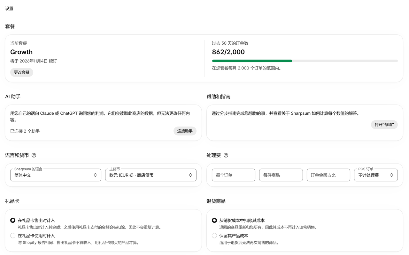Click the 礼品卡 section heading
Screen dimensions: 409x255
tap(12, 201)
